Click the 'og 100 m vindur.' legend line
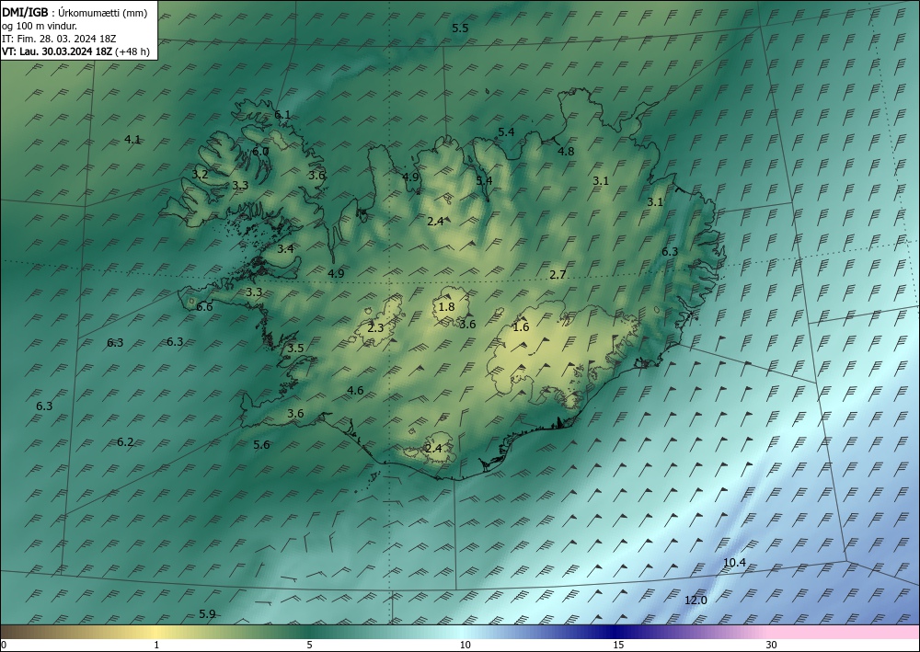The width and height of the screenshot is (920, 652). click(40, 25)
